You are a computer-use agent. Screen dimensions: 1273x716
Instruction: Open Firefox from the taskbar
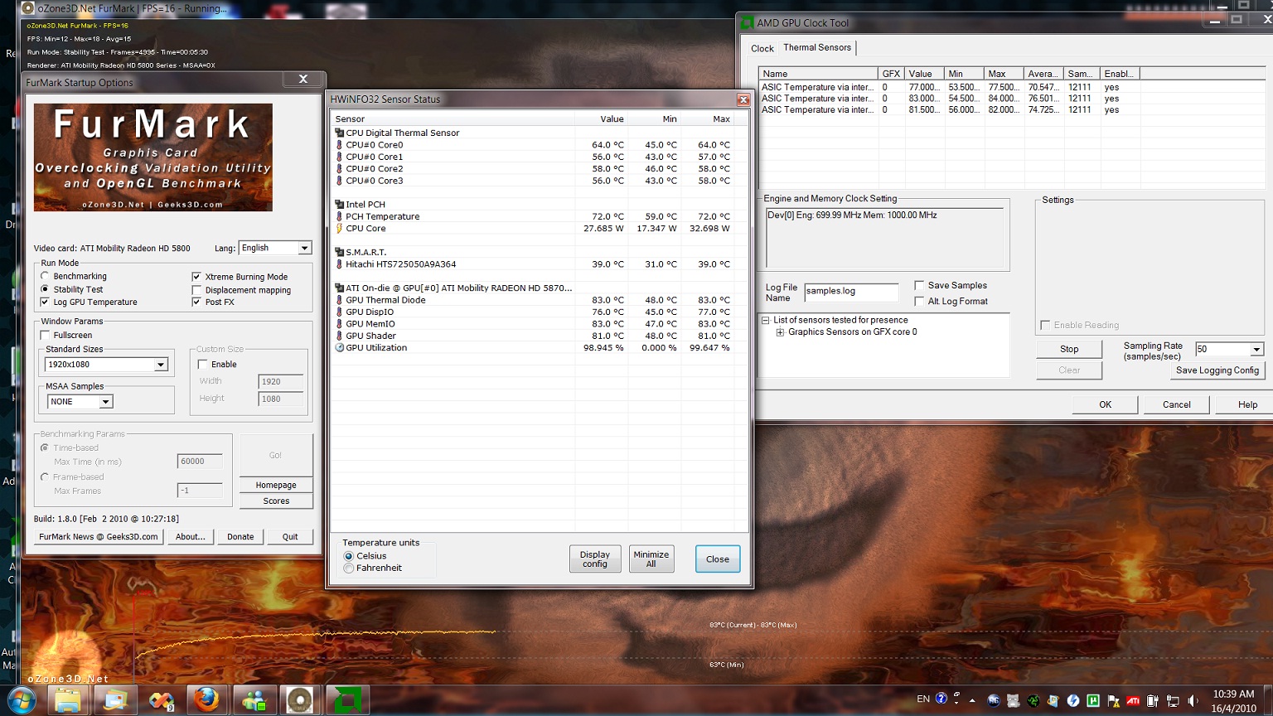[x=206, y=700]
